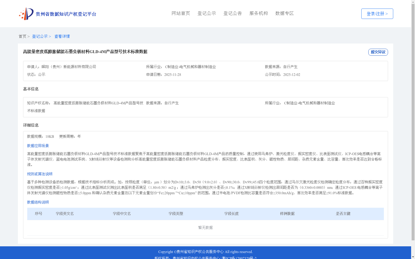Click the scrollbar up arrow
The image size is (415, 259).
click(413, 2)
